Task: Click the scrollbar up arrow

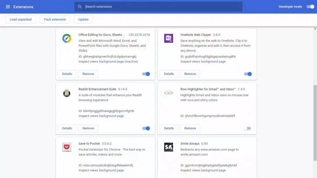Action: coord(315,29)
